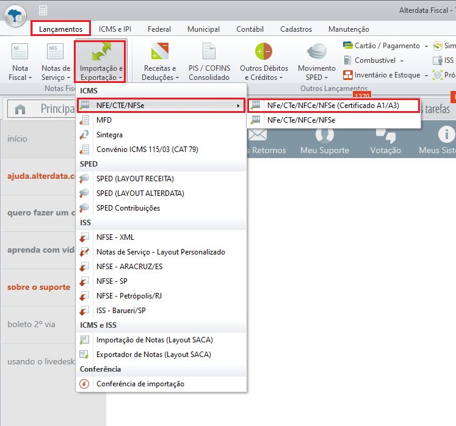Switch to the ICMS e IPI tab

115,29
